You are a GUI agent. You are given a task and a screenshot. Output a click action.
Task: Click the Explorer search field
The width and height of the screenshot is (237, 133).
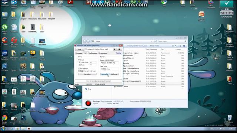[x=172, y=41]
